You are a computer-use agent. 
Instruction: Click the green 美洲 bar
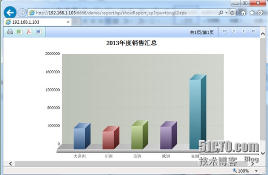(140, 135)
